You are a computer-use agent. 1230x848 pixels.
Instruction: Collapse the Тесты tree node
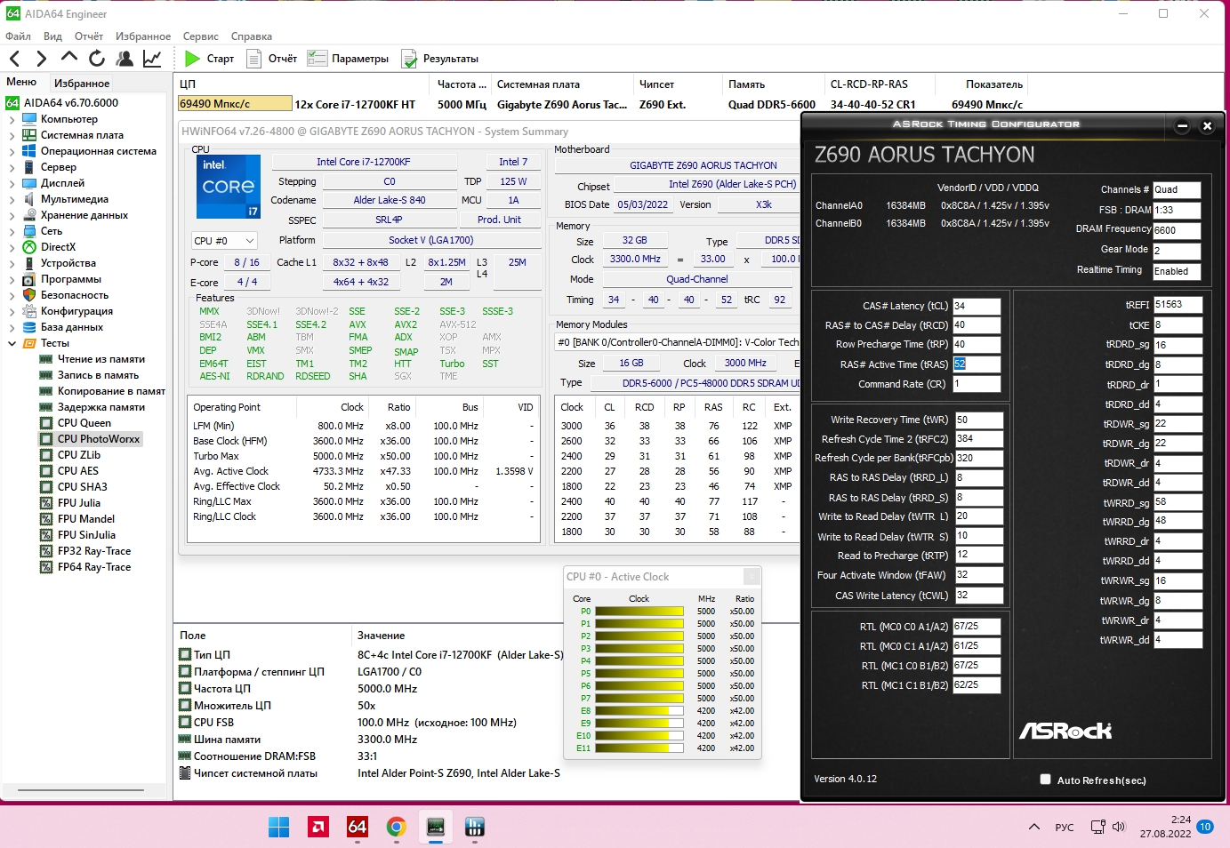(12, 343)
